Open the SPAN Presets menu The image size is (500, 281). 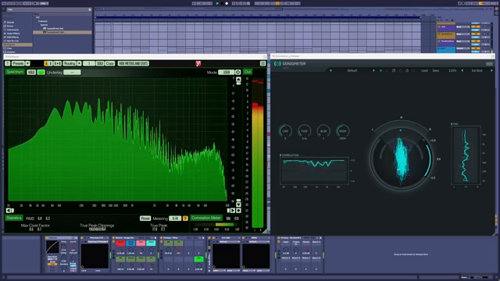point(18,63)
